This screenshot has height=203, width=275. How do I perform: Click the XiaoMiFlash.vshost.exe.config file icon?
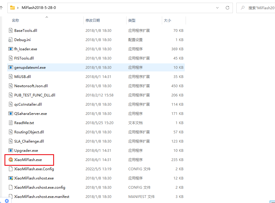[11, 187]
